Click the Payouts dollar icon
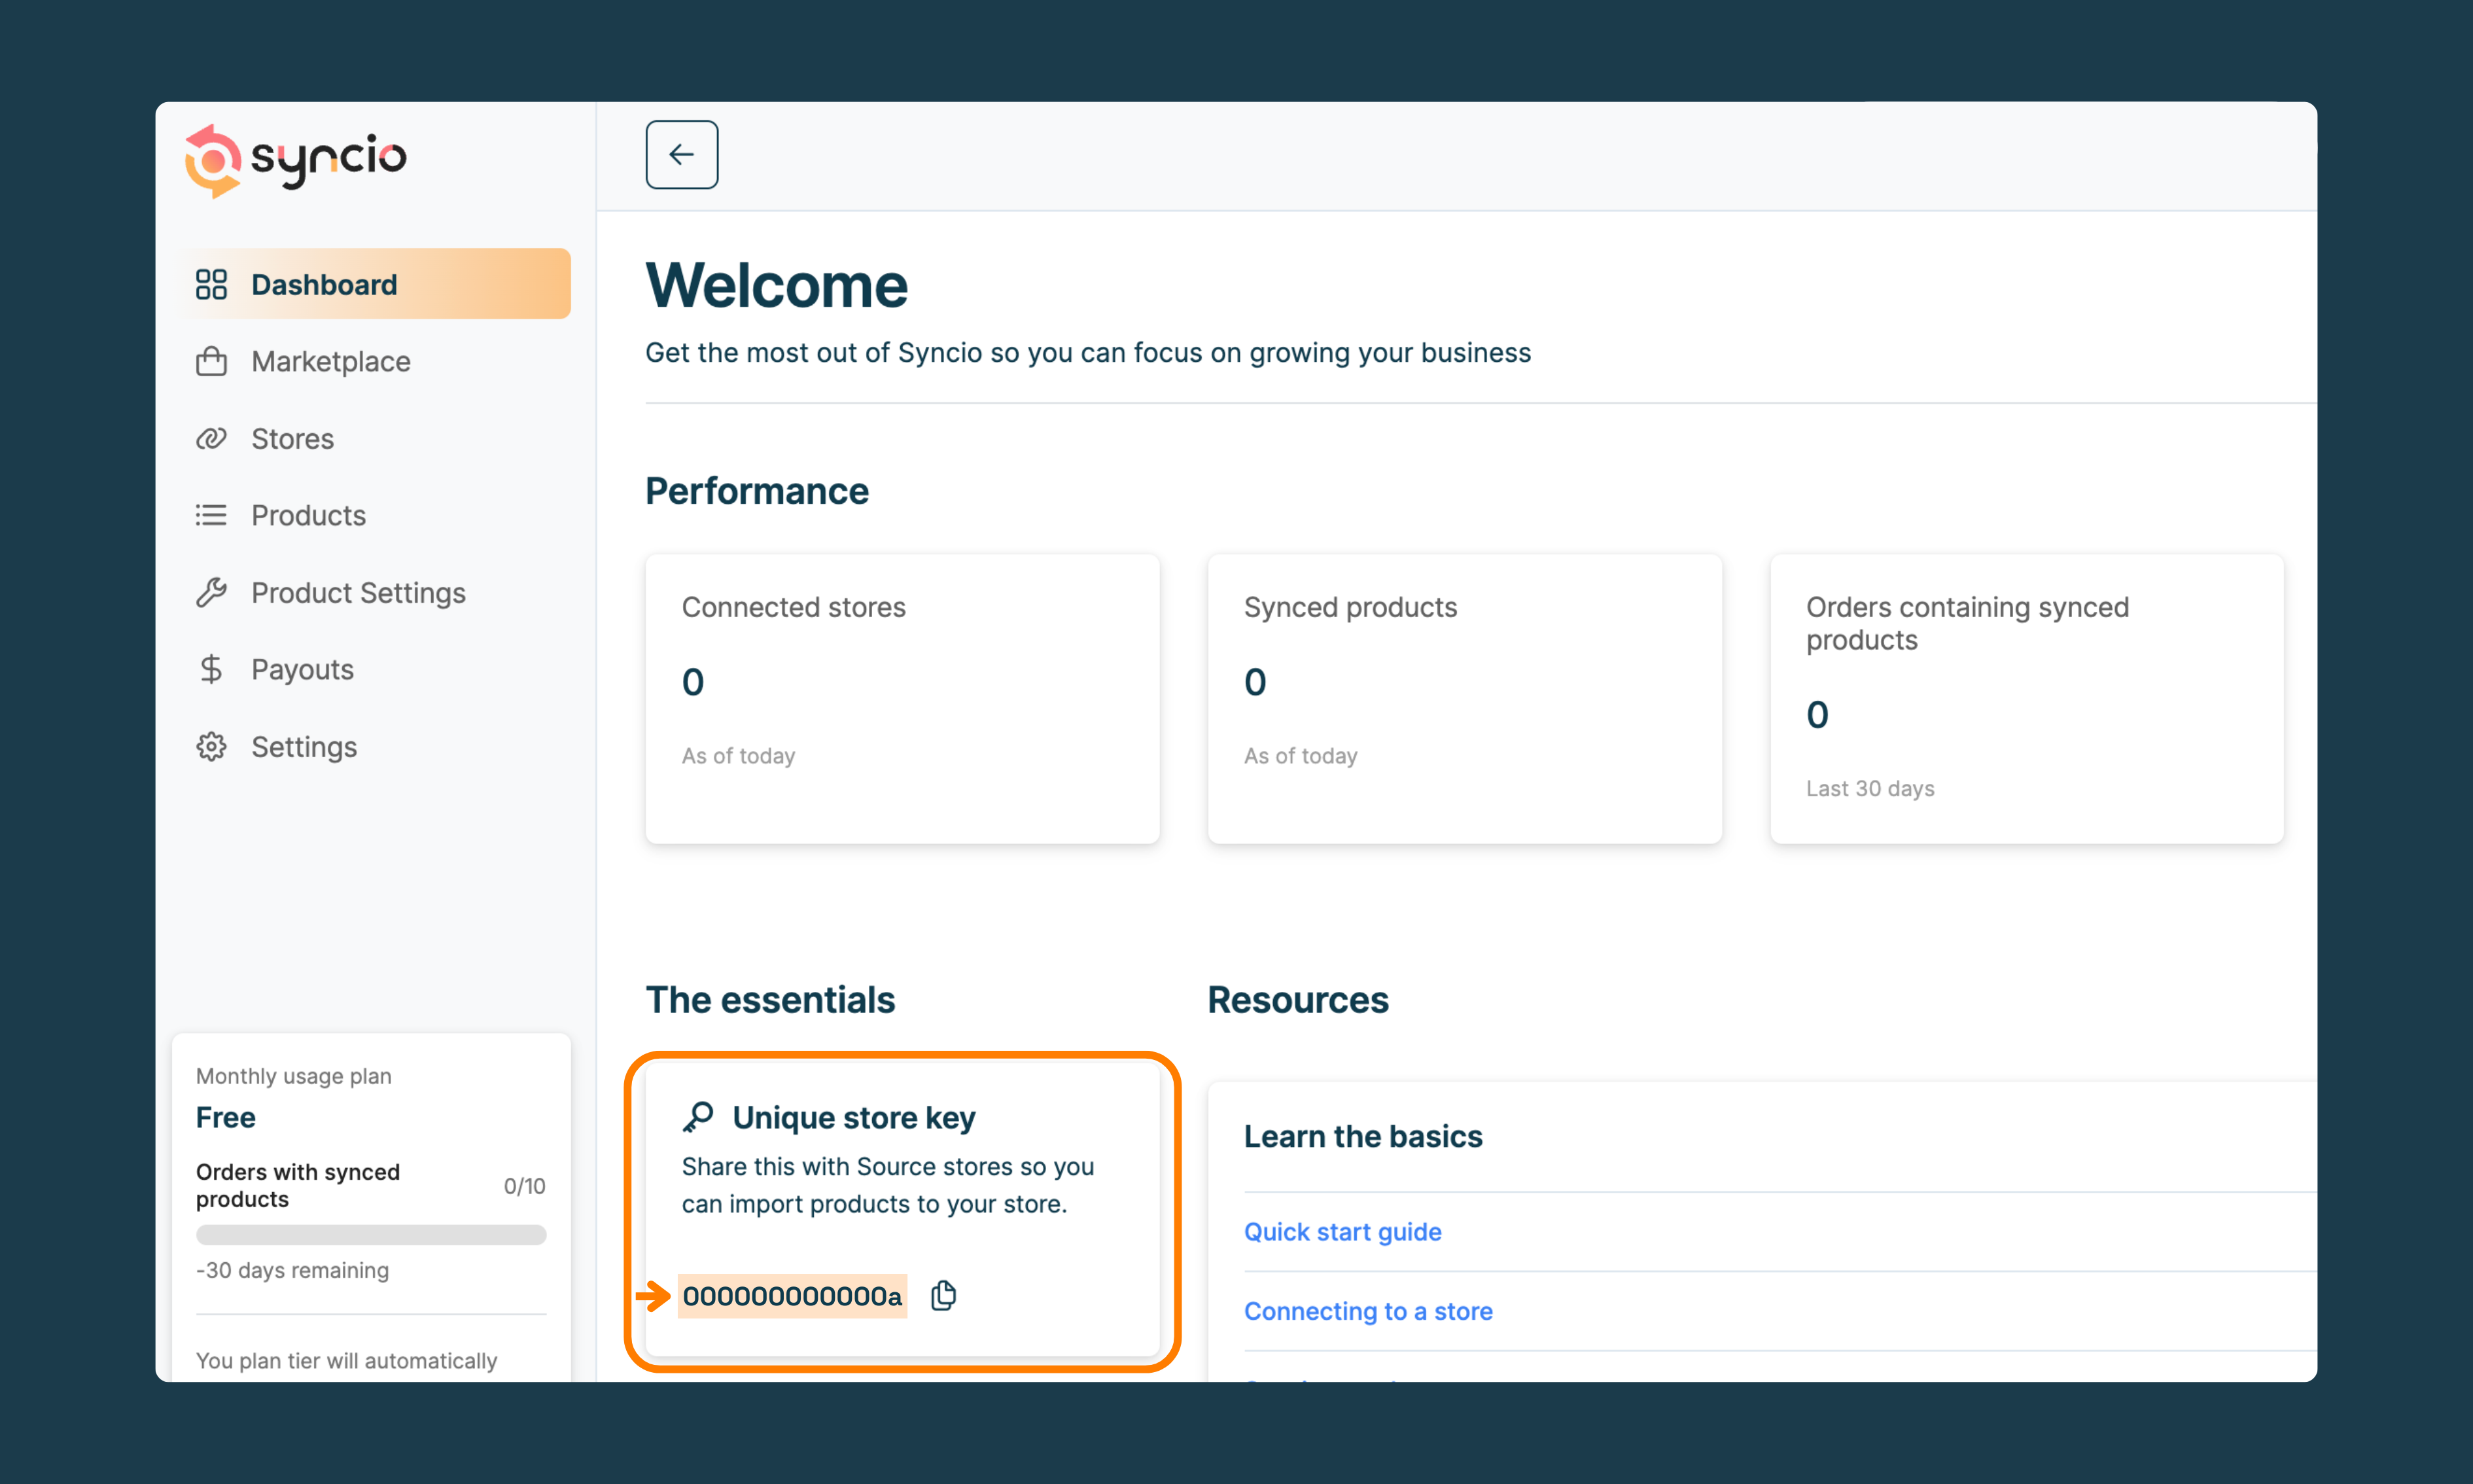 pos(211,669)
